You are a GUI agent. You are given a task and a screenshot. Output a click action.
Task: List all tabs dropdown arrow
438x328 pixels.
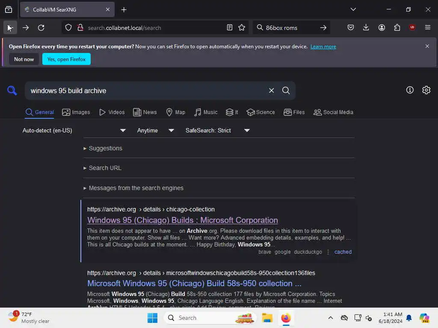tap(353, 9)
